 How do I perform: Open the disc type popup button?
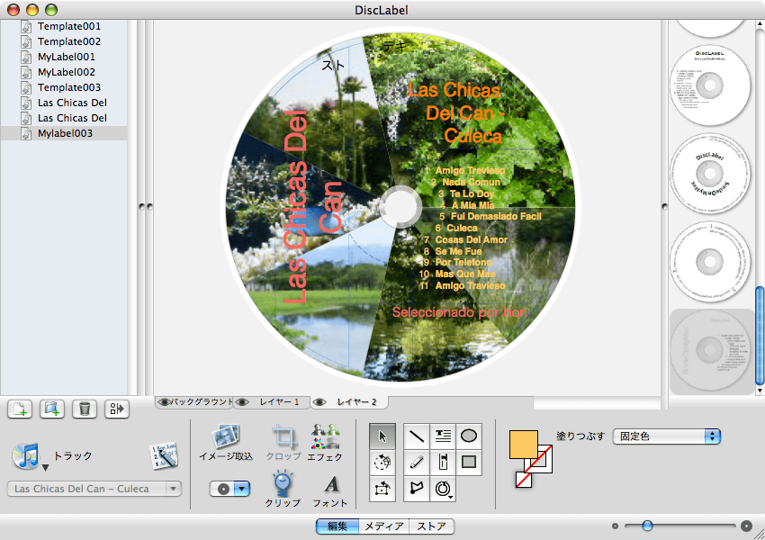(229, 489)
